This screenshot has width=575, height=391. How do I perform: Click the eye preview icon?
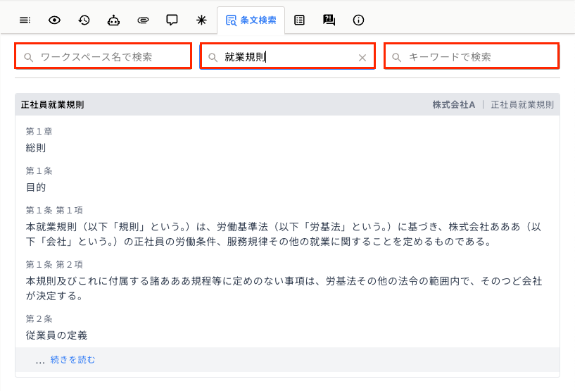pos(54,20)
